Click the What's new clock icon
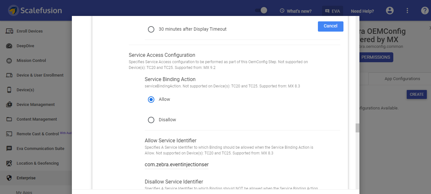431x194 pixels. (x=282, y=11)
